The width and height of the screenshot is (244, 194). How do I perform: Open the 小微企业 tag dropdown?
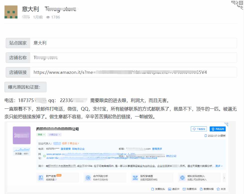pos(54,135)
